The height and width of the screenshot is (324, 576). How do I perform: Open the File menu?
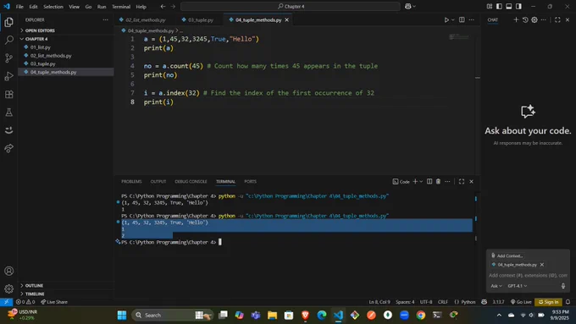[x=19, y=7]
